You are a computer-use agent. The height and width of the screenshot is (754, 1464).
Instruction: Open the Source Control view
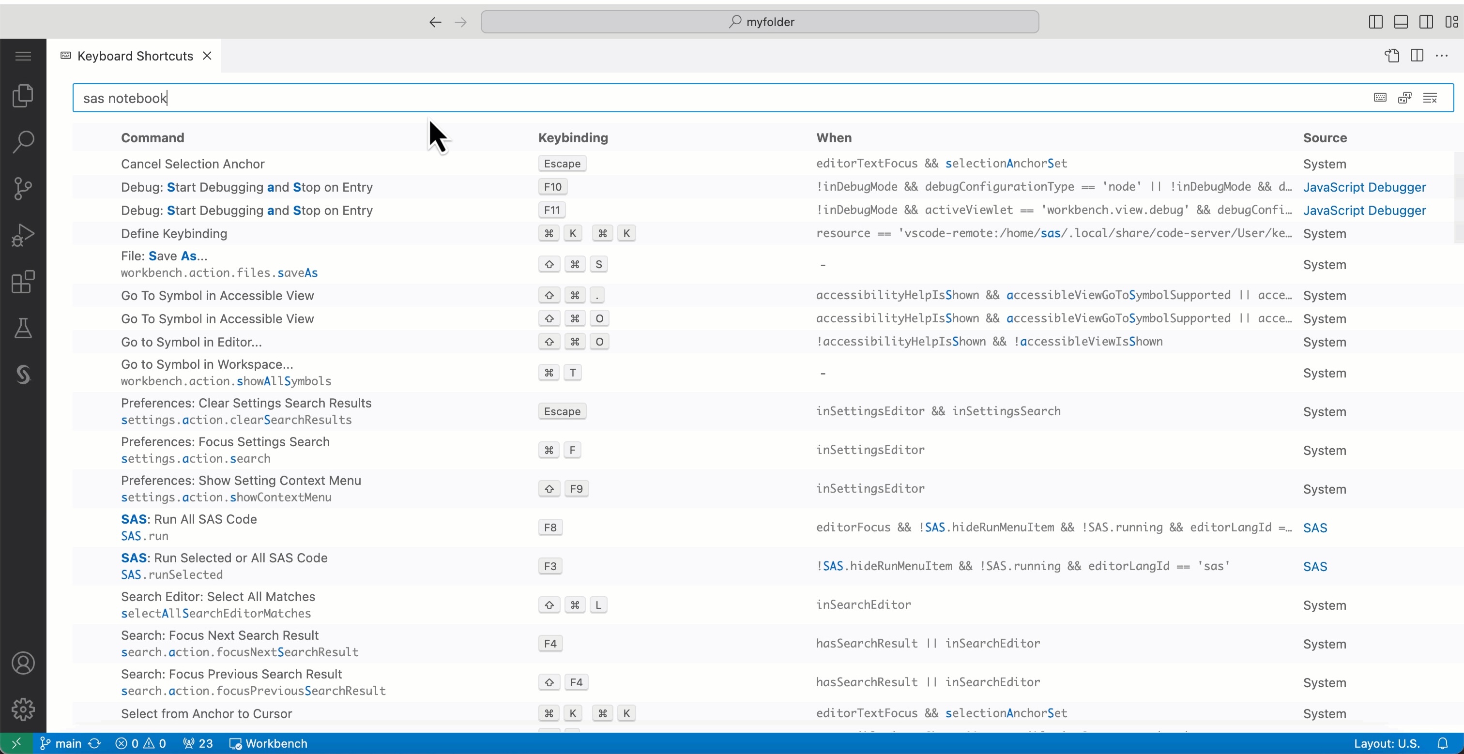(23, 189)
